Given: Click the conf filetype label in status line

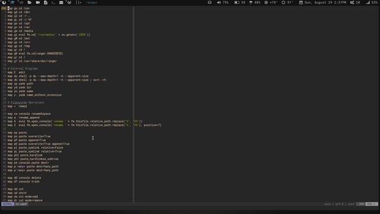Looking at the screenshot, I should (351, 204).
